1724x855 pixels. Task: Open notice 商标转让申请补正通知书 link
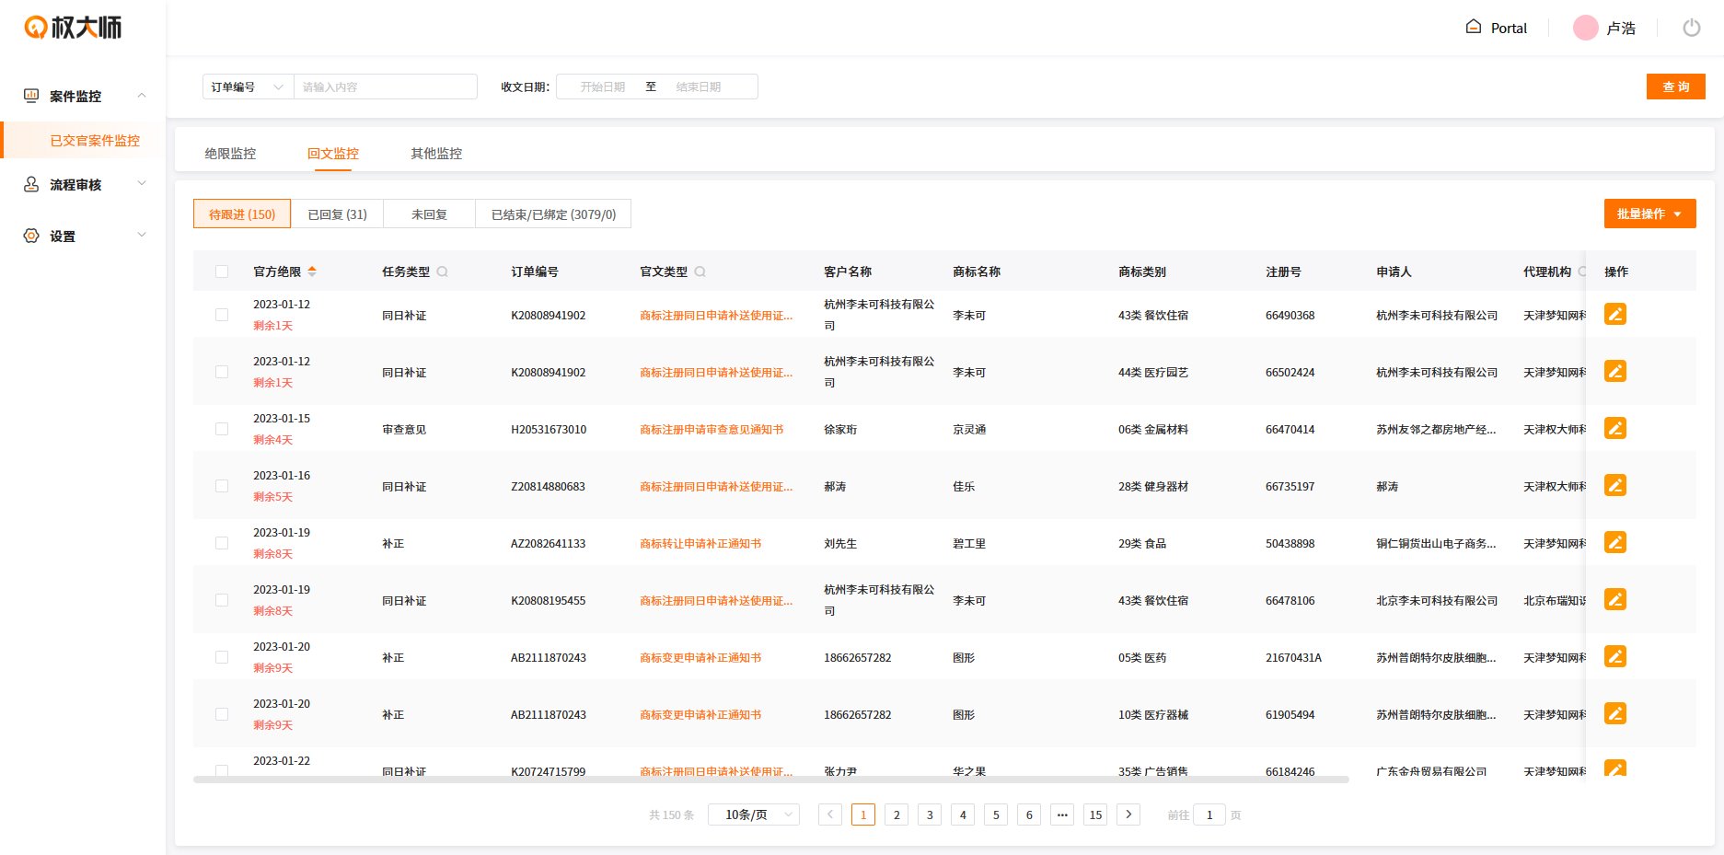coord(700,543)
